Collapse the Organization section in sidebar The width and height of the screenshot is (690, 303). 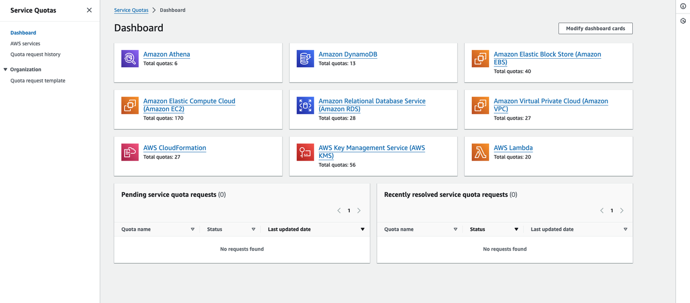[5, 70]
